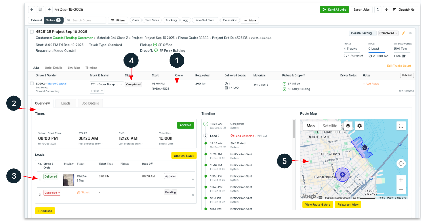Zoom in on the route map

pyautogui.click(x=401, y=180)
